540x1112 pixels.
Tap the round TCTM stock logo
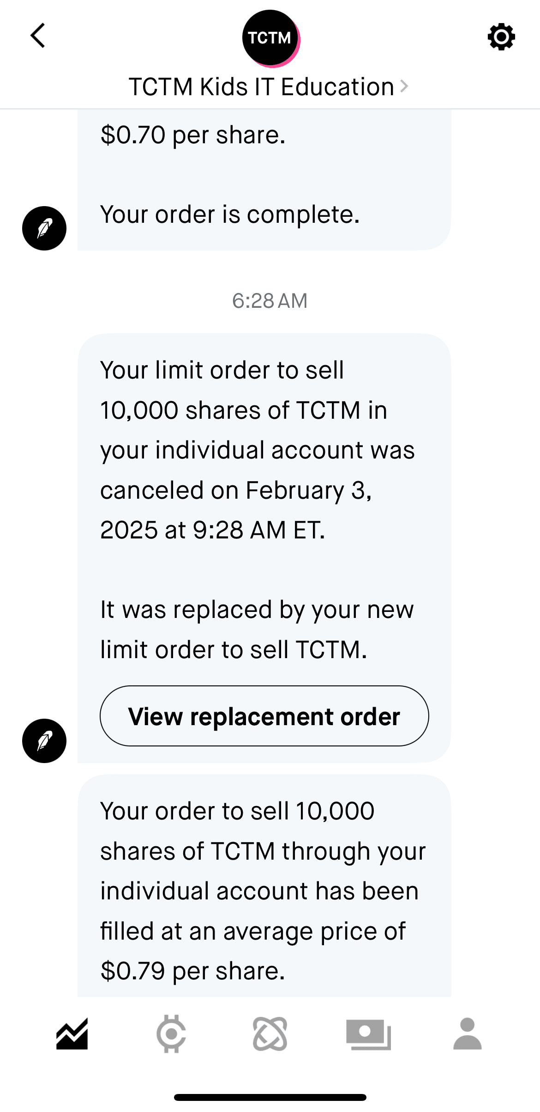coord(270,38)
